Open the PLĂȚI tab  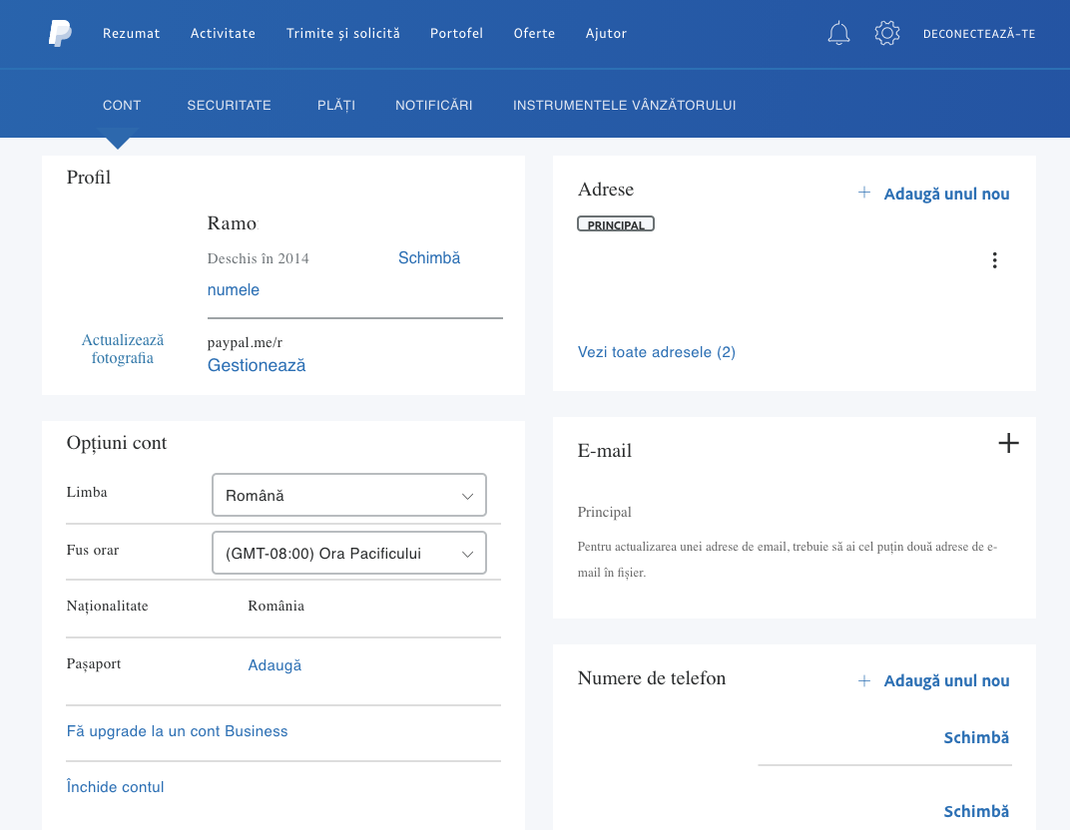pos(335,105)
